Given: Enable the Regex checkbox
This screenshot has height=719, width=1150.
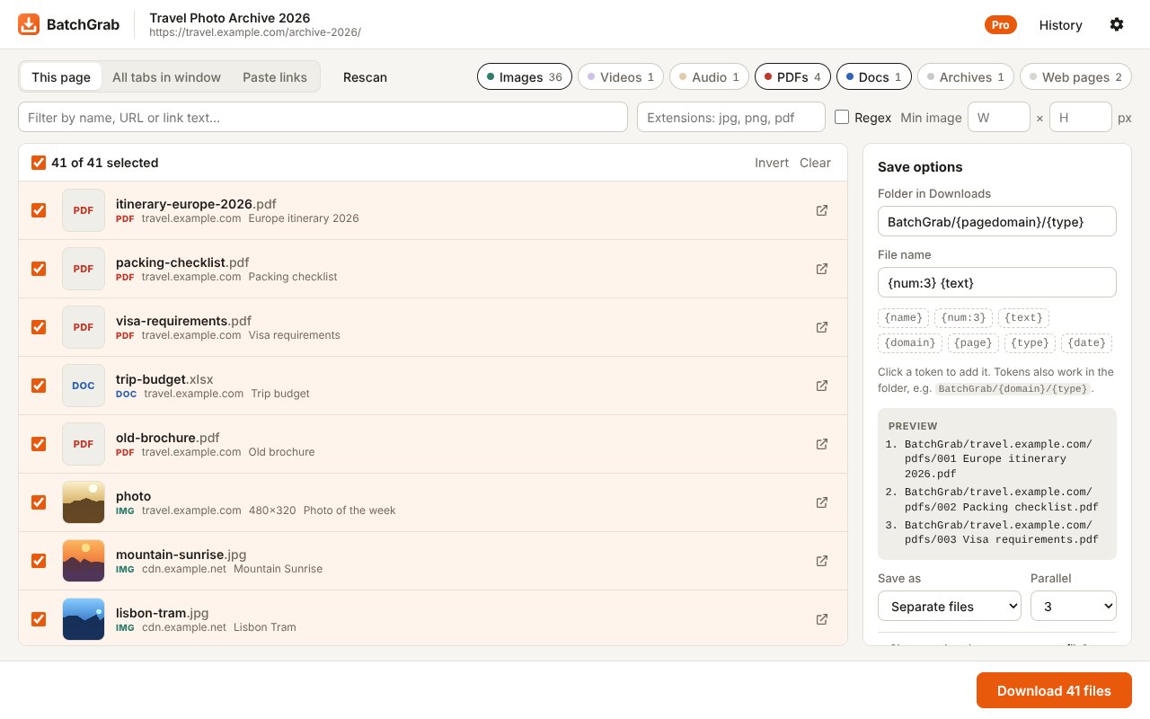Looking at the screenshot, I should [x=842, y=117].
